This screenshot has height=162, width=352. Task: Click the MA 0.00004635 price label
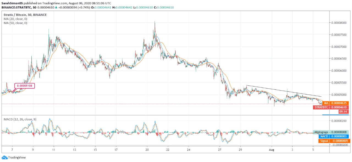pos(335,103)
